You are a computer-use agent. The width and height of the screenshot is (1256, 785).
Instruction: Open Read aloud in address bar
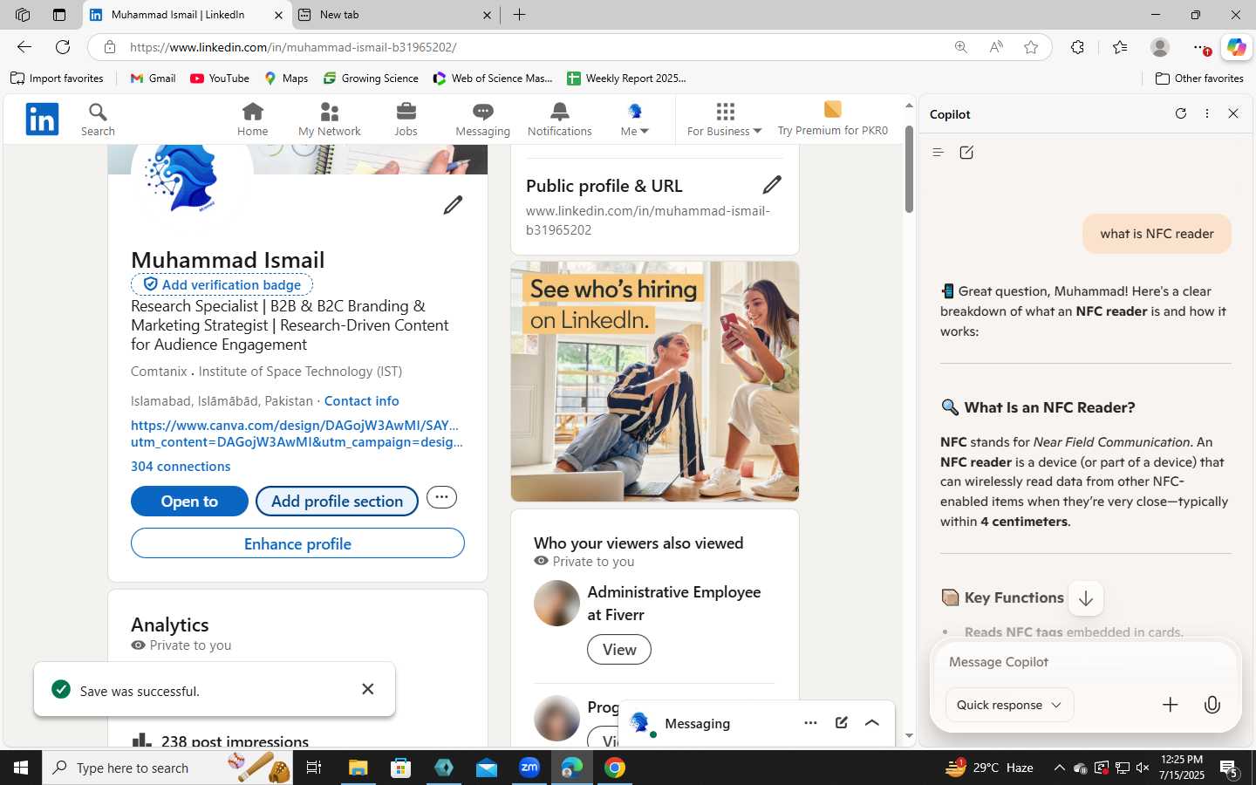tap(995, 47)
